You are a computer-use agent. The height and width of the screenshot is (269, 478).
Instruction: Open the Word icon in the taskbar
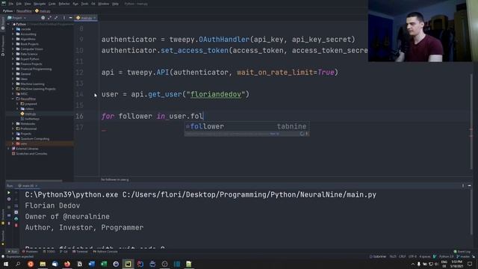pyautogui.click(x=91, y=264)
